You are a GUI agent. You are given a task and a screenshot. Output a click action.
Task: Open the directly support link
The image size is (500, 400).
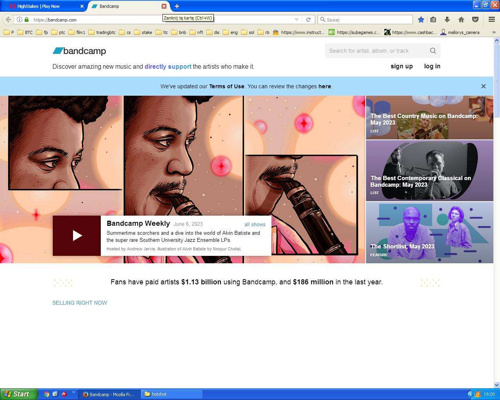pos(168,67)
